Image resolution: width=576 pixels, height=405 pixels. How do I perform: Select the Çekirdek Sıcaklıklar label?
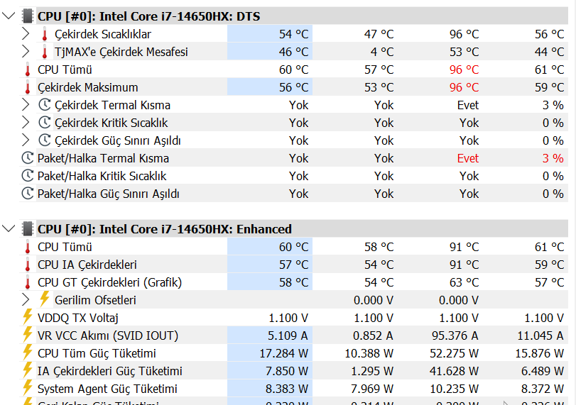click(x=103, y=34)
